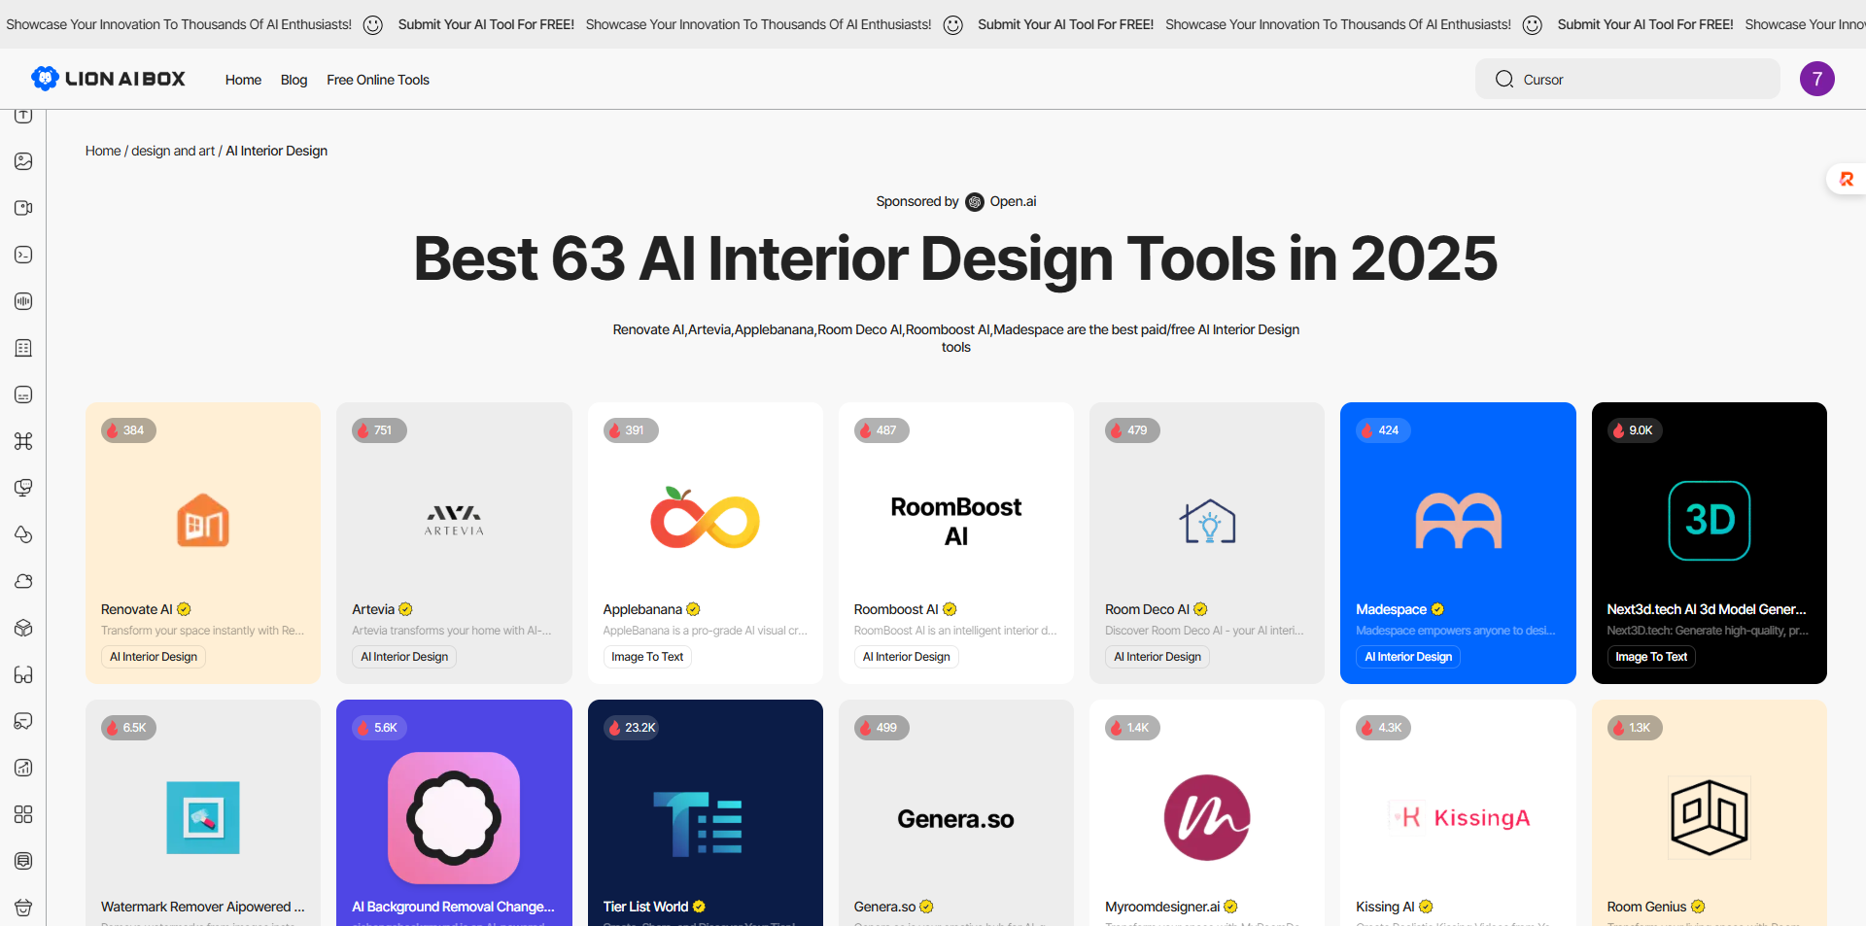The height and width of the screenshot is (926, 1866).
Task: Go to the Home nav item
Action: (243, 80)
